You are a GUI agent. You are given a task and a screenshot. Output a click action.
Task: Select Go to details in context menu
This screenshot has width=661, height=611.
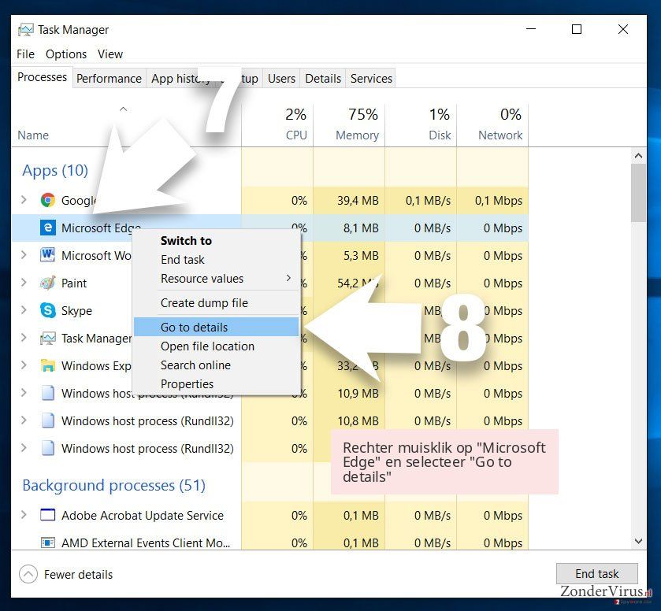tap(216, 327)
